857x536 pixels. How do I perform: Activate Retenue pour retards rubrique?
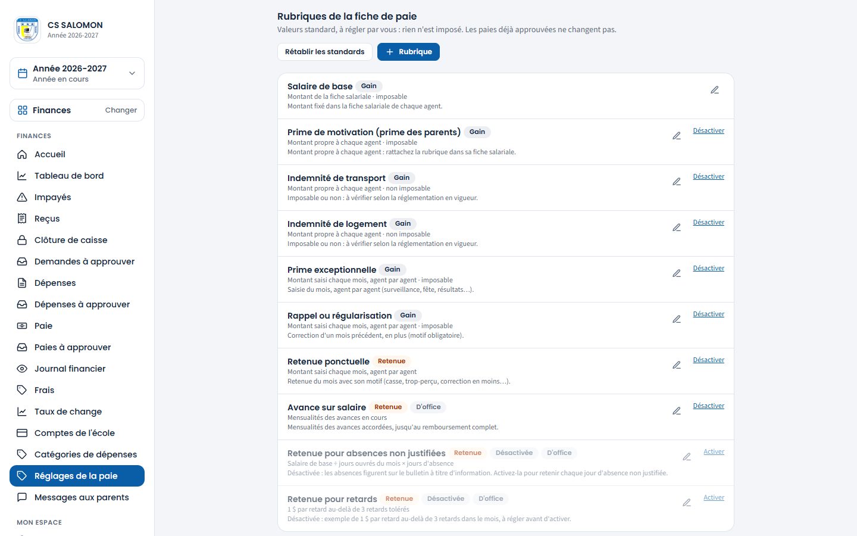click(714, 497)
